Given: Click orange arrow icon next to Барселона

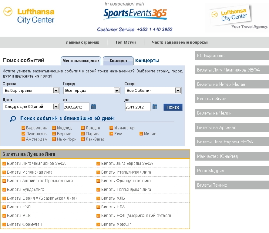Looking at the screenshot, I should pos(23,128).
